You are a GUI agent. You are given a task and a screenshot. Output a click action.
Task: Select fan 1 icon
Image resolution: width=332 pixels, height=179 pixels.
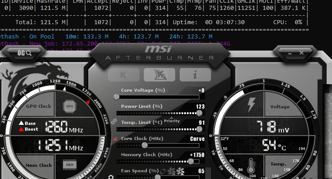172,171
